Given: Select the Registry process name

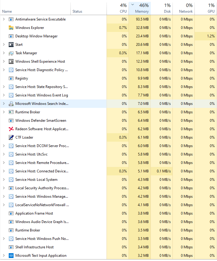Looking at the screenshot, I should click(x=22, y=78).
